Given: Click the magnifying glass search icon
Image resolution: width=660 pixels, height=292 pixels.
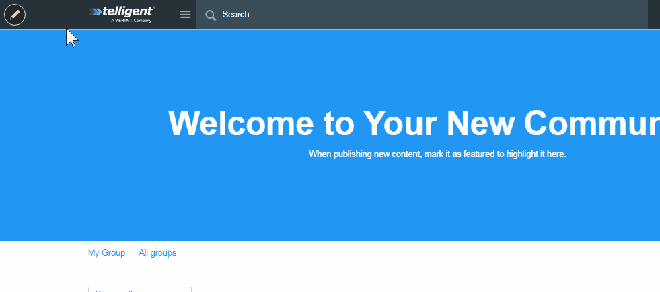Looking at the screenshot, I should [x=211, y=15].
